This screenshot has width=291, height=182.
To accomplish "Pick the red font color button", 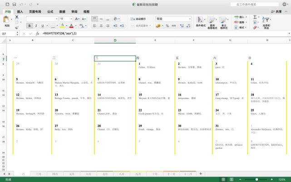I will tap(71, 26).
